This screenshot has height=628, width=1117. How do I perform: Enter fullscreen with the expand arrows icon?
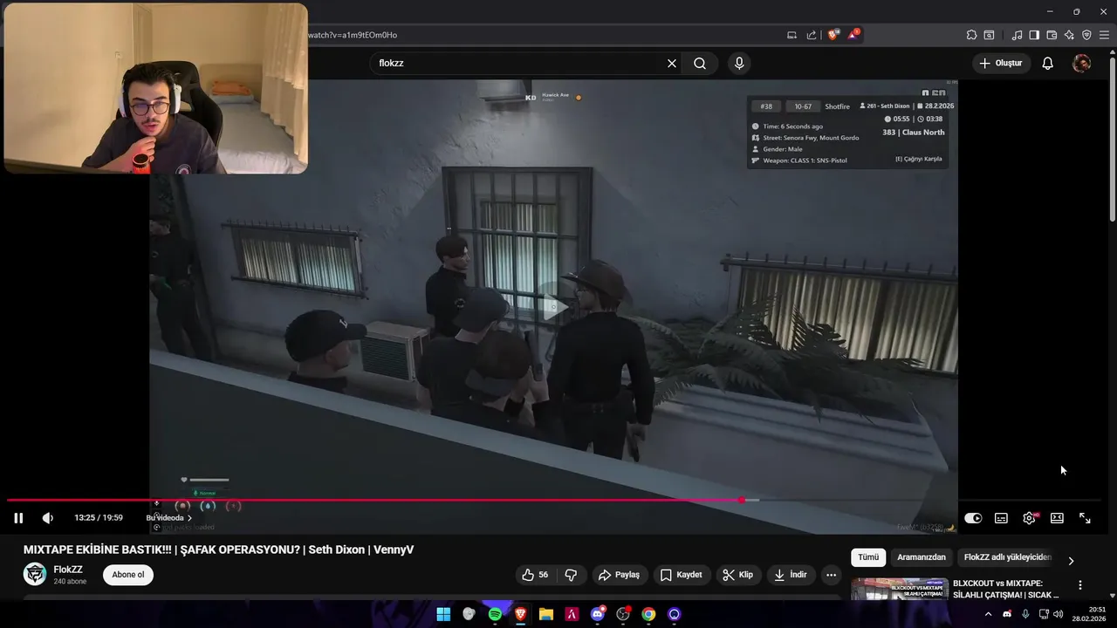pyautogui.click(x=1085, y=518)
